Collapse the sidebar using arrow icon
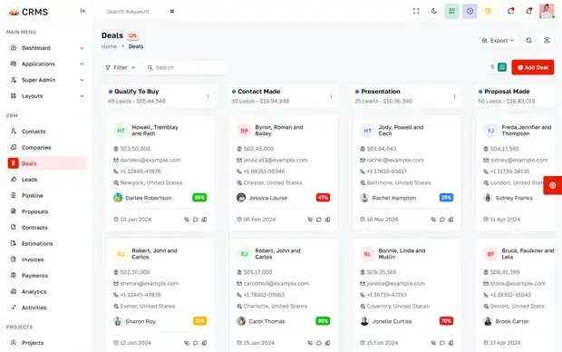The height and width of the screenshot is (352, 562). [82, 11]
